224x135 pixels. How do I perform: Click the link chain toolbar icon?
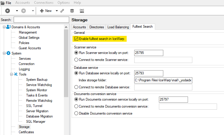(62, 11)
